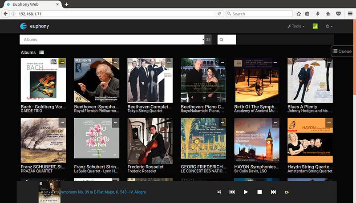Click the 'Franz SCHUBERT, St...' album title
The image size is (356, 203).
43,167
